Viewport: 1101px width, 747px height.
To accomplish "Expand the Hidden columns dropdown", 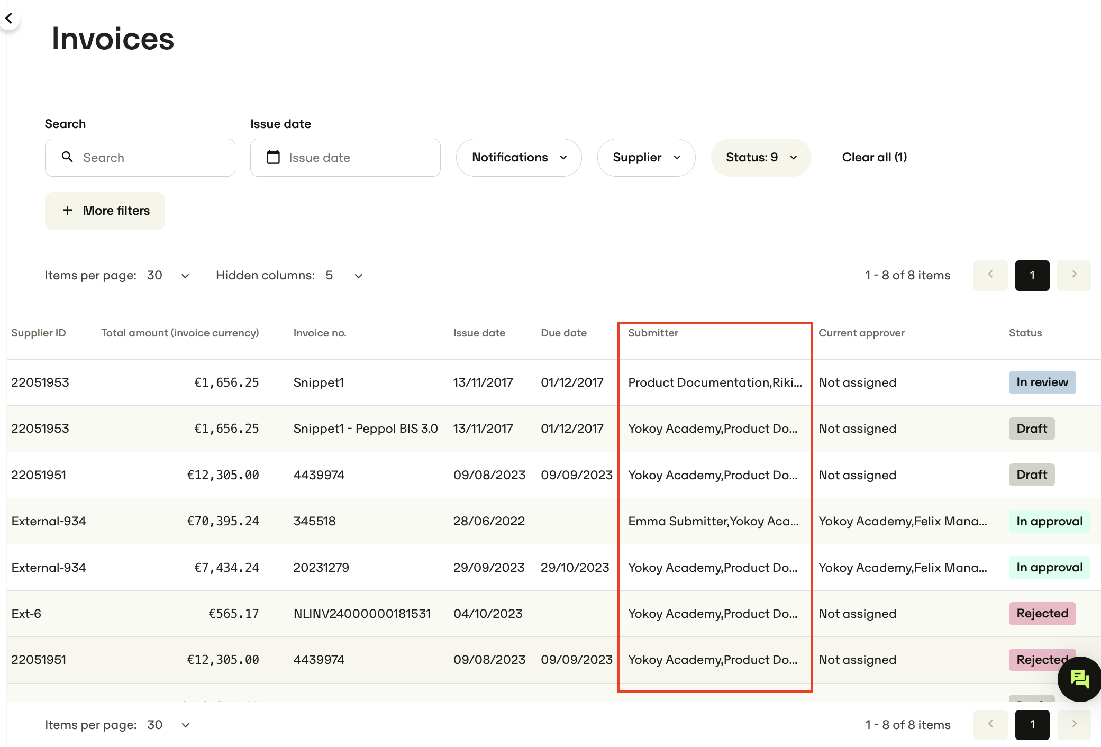I will 344,275.
